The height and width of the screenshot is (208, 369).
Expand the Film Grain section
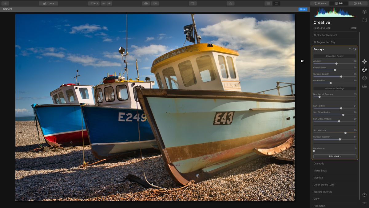(x=335, y=206)
